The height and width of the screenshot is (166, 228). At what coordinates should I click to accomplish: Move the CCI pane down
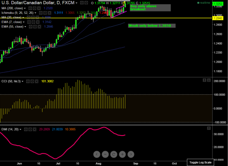coord(209,80)
